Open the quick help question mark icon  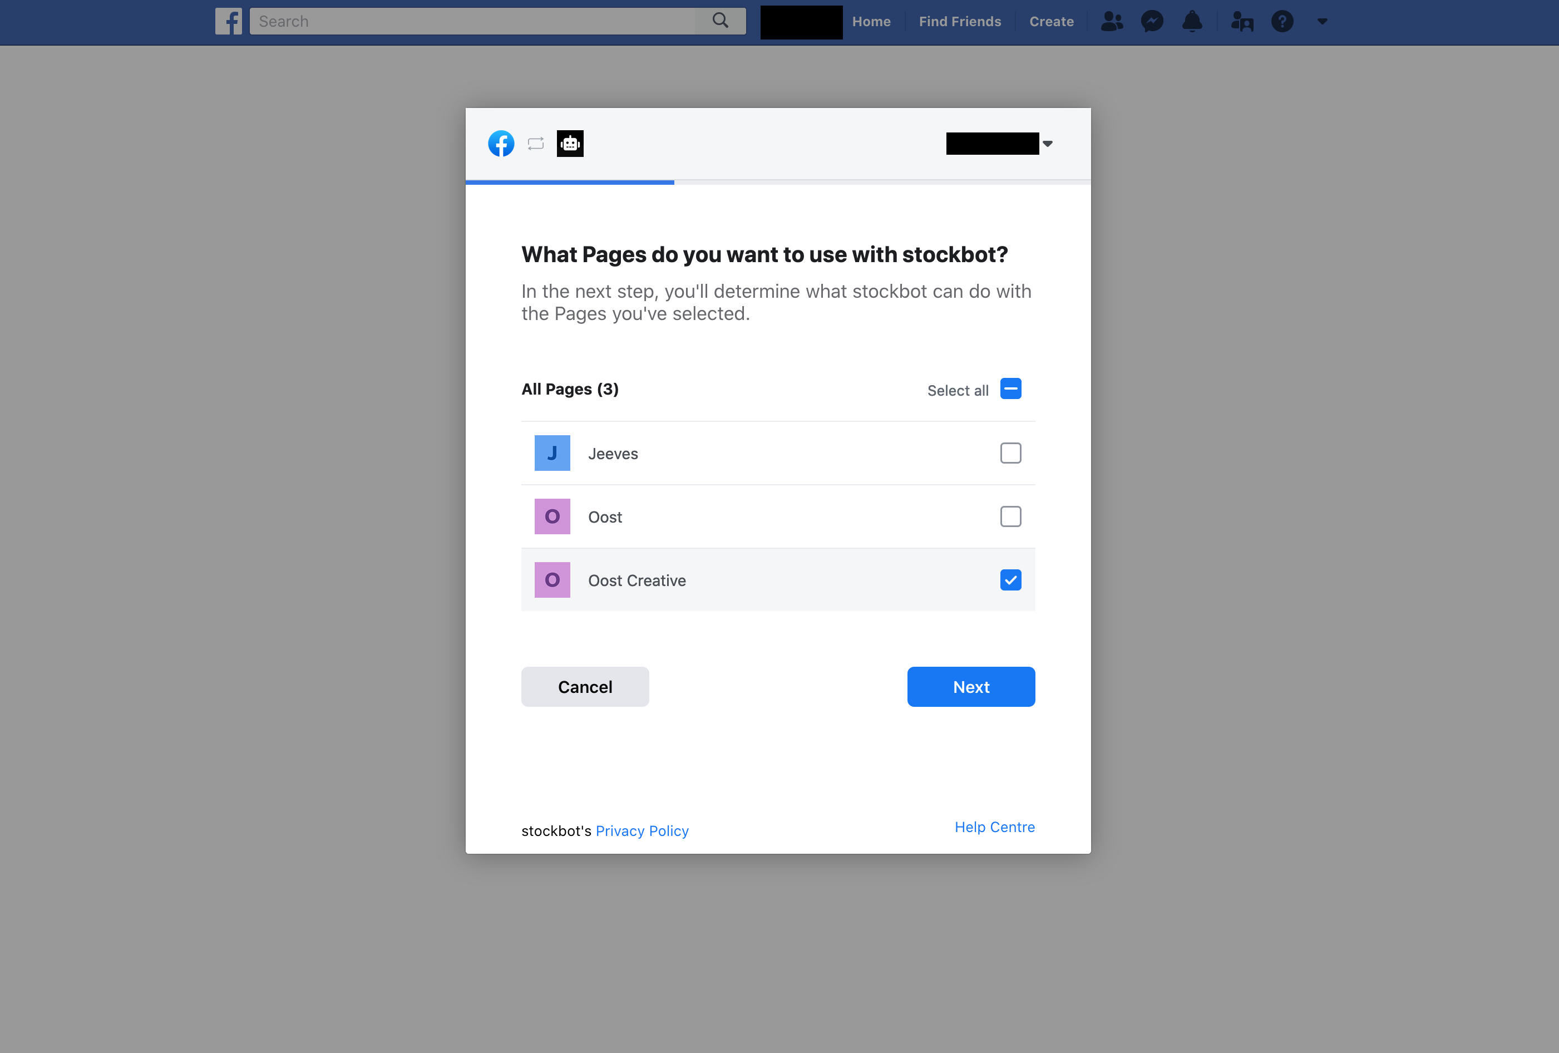pyautogui.click(x=1282, y=22)
